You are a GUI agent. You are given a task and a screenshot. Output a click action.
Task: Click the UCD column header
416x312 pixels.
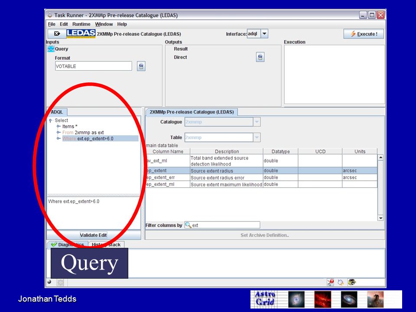coord(320,152)
